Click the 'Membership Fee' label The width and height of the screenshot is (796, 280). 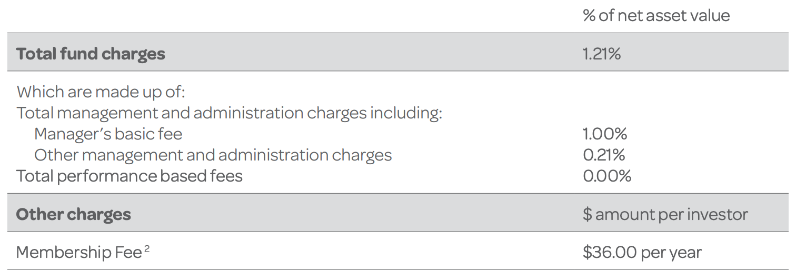point(78,253)
